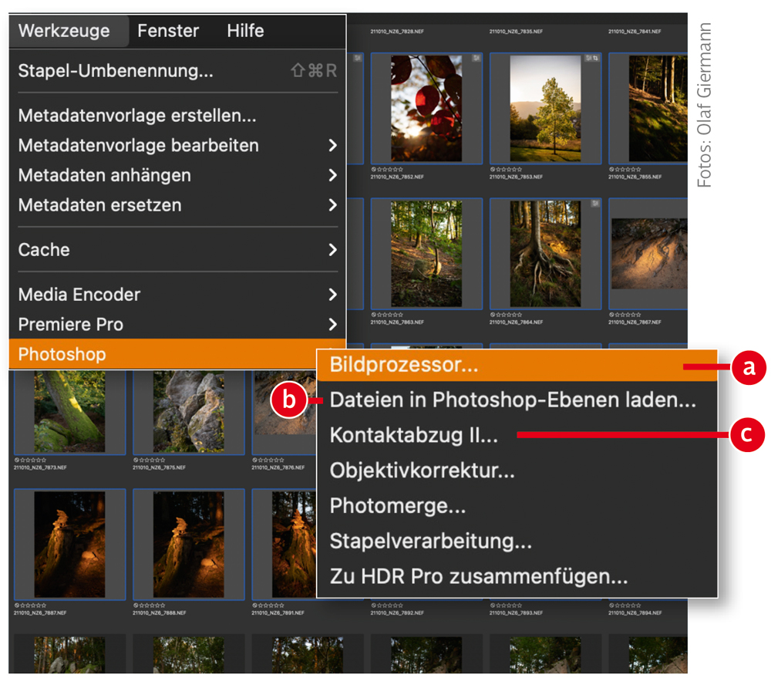The image size is (771, 678).
Task: Click the file name 211010_NZ6_7855.NEF
Action: [635, 177]
